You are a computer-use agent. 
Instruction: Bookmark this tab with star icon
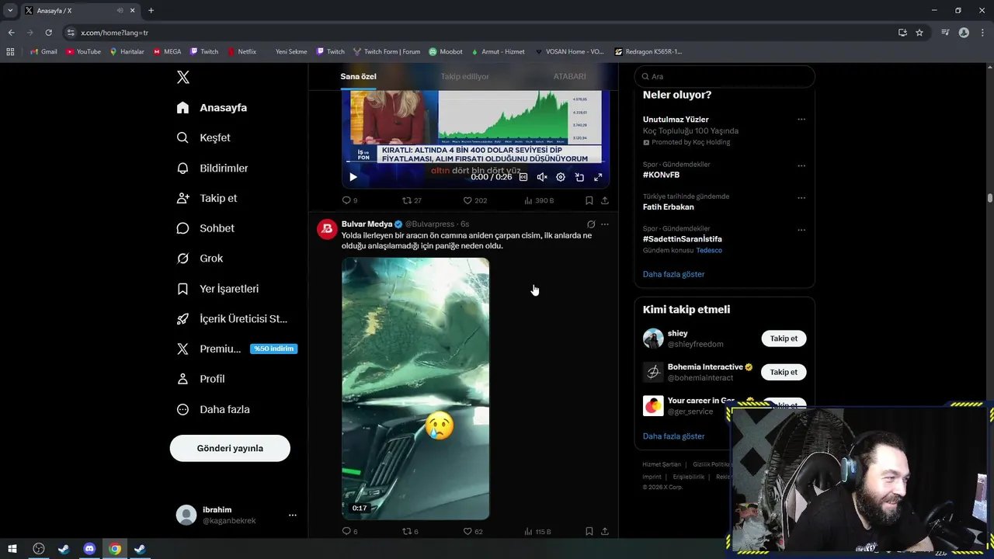coord(919,33)
